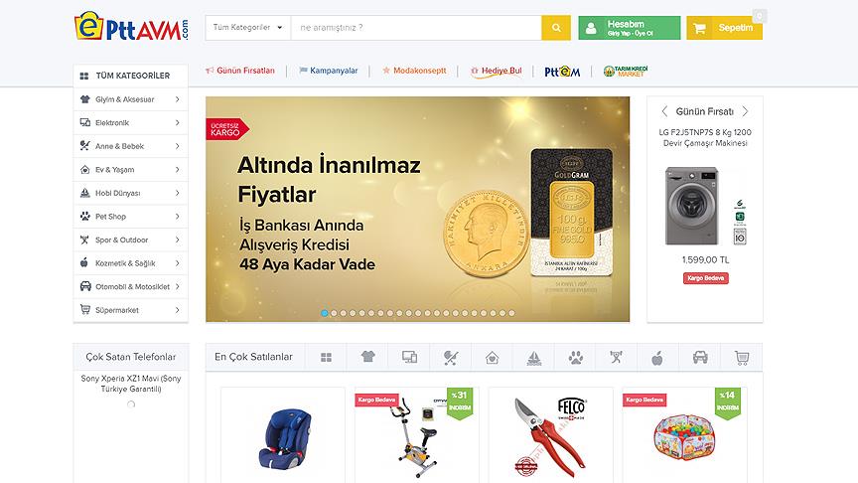Viewport: 858px width, 483px height.
Task: Select the car icon filter tab
Action: point(700,358)
